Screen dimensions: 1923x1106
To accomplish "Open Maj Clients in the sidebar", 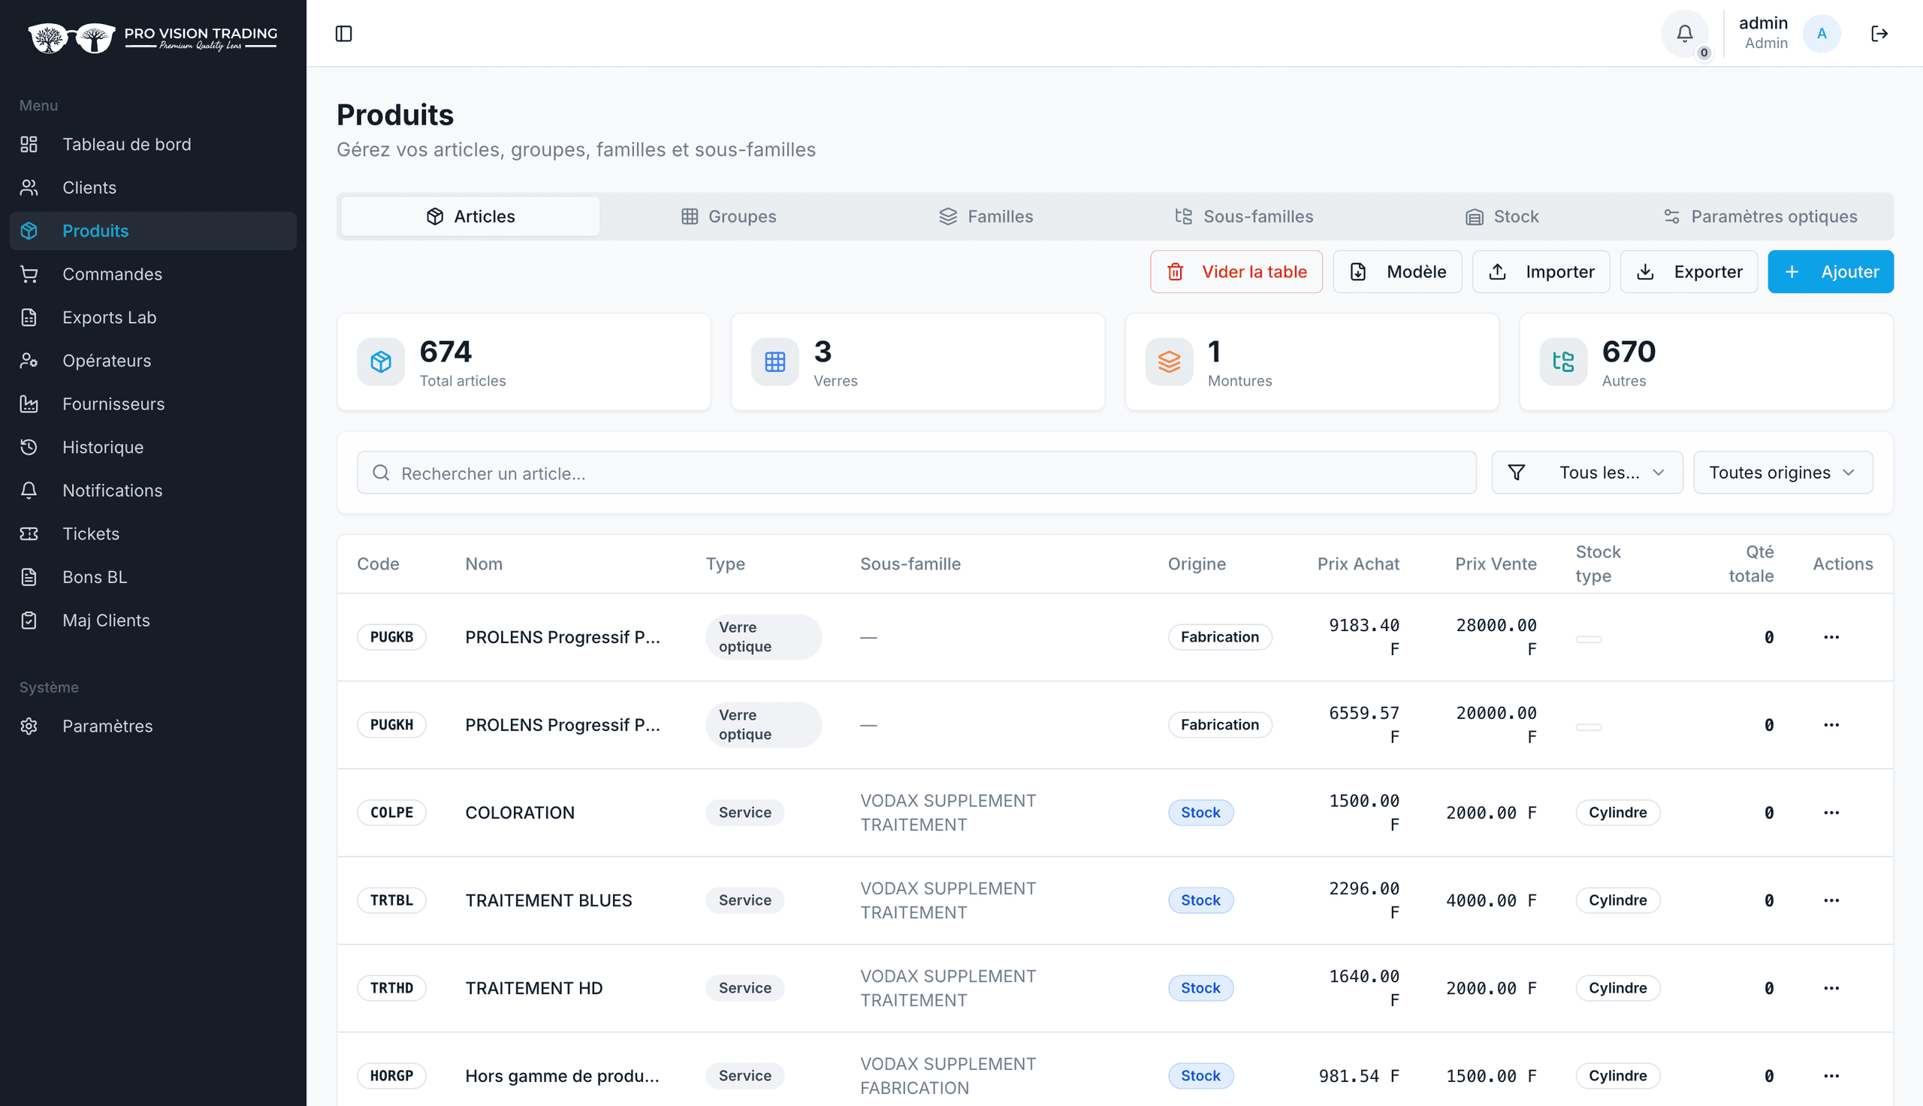I will [x=152, y=621].
